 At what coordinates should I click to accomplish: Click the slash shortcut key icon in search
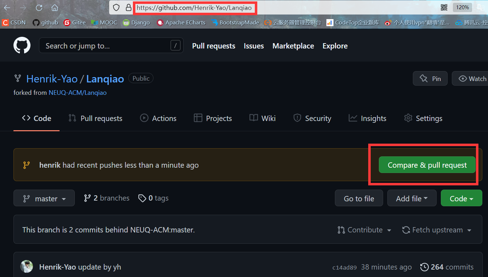pyautogui.click(x=175, y=45)
